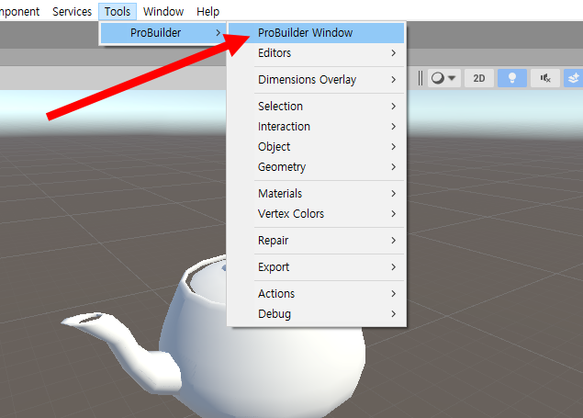Open the Debug submenu
Image resolution: width=583 pixels, height=418 pixels.
coord(316,314)
